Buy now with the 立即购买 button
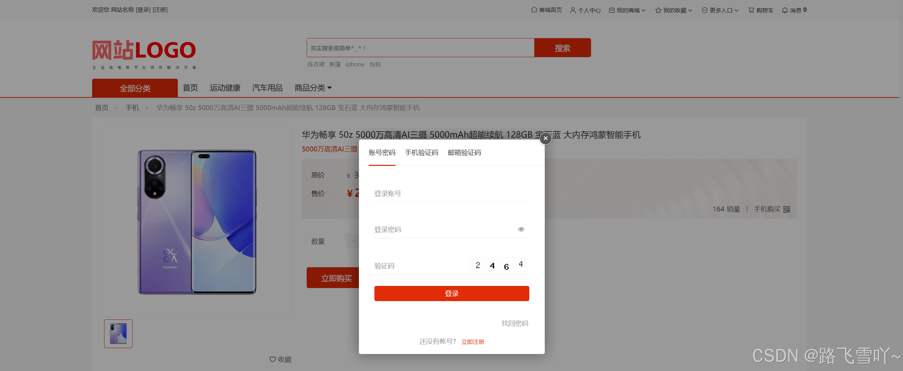 (x=333, y=278)
